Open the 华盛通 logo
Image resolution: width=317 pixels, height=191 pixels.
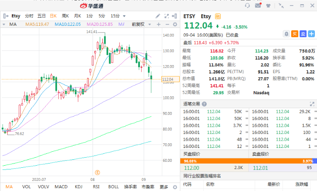tap(92, 6)
